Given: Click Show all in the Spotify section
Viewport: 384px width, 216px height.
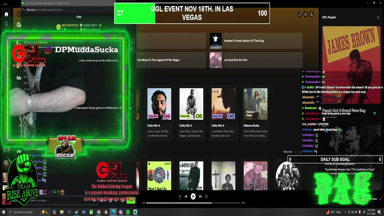Looking at the screenshot, I should click(287, 152).
